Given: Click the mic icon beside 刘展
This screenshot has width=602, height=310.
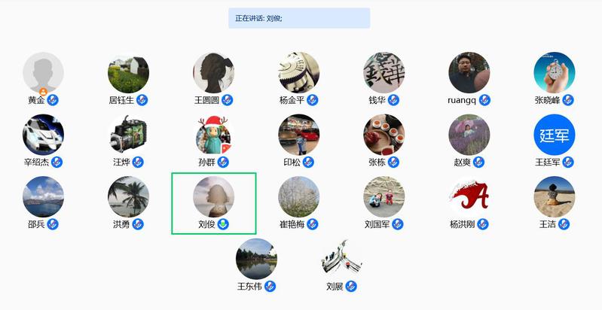Looking at the screenshot, I should 351,287.
